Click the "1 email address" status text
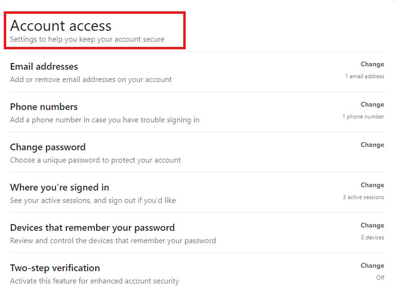The image size is (395, 291). (364, 77)
